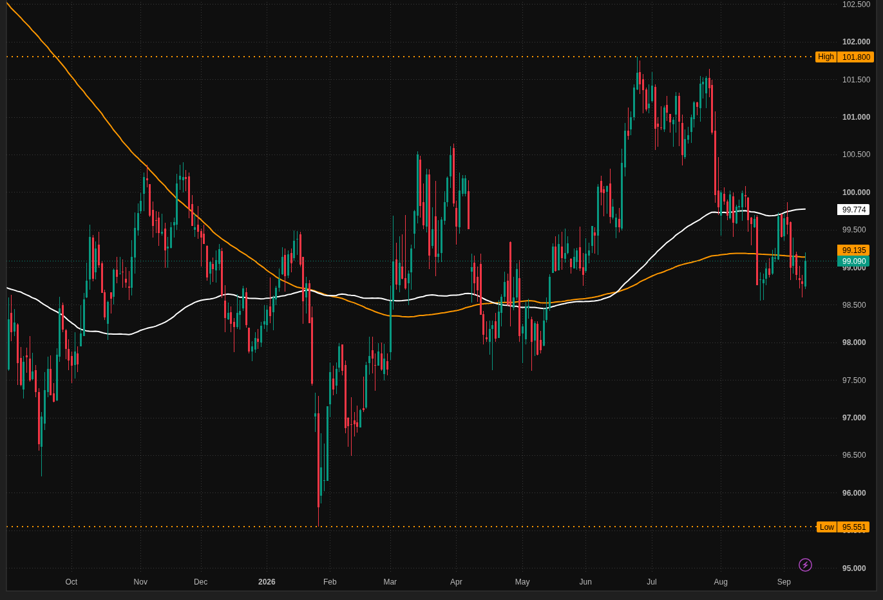Image resolution: width=883 pixels, height=600 pixels.
Task: Select the Jul label on time axis
Action: coord(652,582)
